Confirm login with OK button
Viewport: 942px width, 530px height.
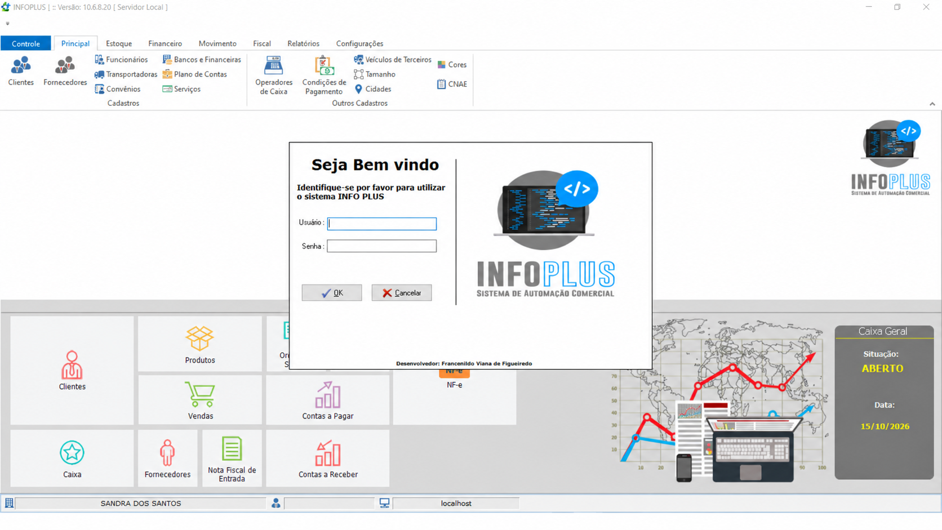(332, 293)
